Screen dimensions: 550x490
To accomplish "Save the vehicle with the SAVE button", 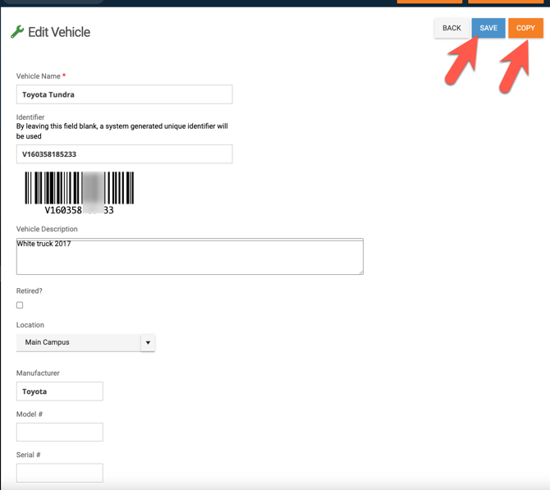I will (x=488, y=28).
